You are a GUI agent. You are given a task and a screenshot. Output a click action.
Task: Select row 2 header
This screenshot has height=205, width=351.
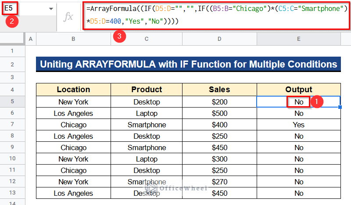[x=12, y=65]
